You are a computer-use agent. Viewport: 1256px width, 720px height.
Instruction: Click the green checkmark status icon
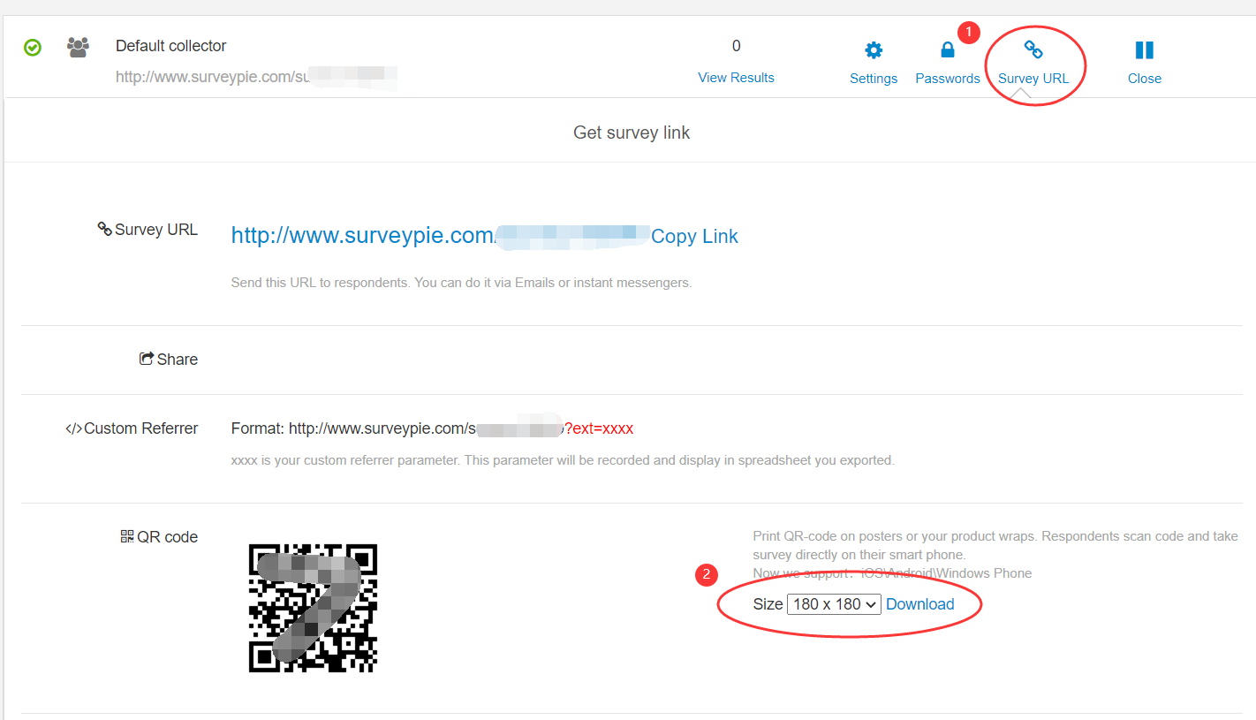coord(33,48)
